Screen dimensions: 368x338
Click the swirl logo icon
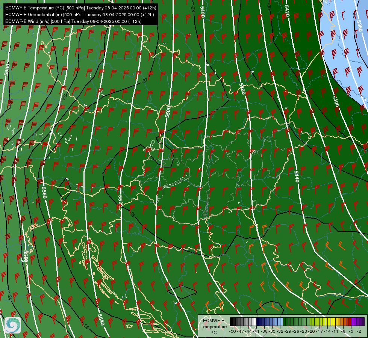(x=13, y=325)
